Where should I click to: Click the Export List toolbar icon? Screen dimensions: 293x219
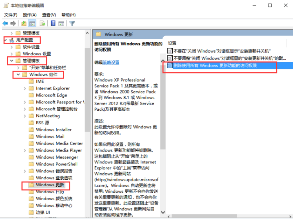click(42, 23)
